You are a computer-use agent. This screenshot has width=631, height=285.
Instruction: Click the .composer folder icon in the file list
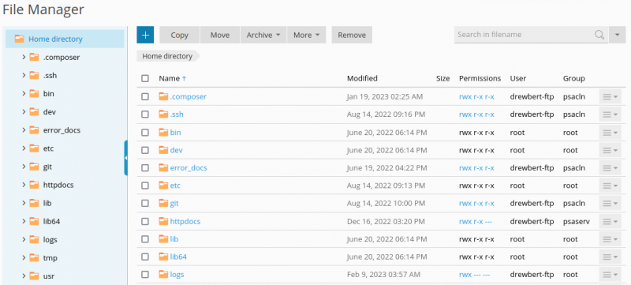(x=163, y=96)
